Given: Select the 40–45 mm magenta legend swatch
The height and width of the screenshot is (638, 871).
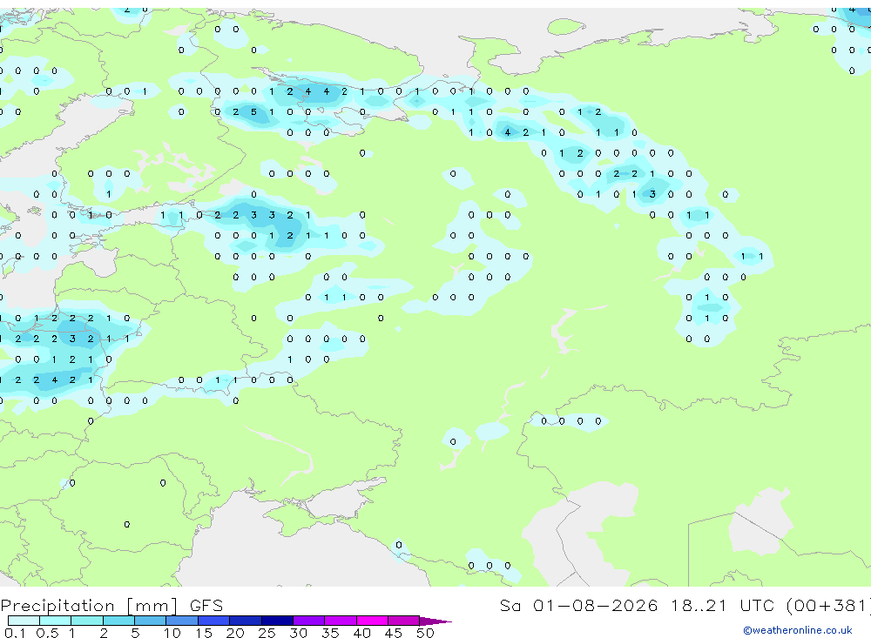Looking at the screenshot, I should point(372,621).
